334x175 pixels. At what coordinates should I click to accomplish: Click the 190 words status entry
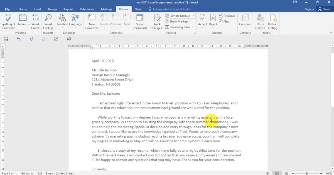(x=27, y=173)
